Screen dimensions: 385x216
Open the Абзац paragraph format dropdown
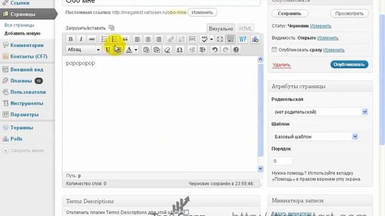pos(84,50)
